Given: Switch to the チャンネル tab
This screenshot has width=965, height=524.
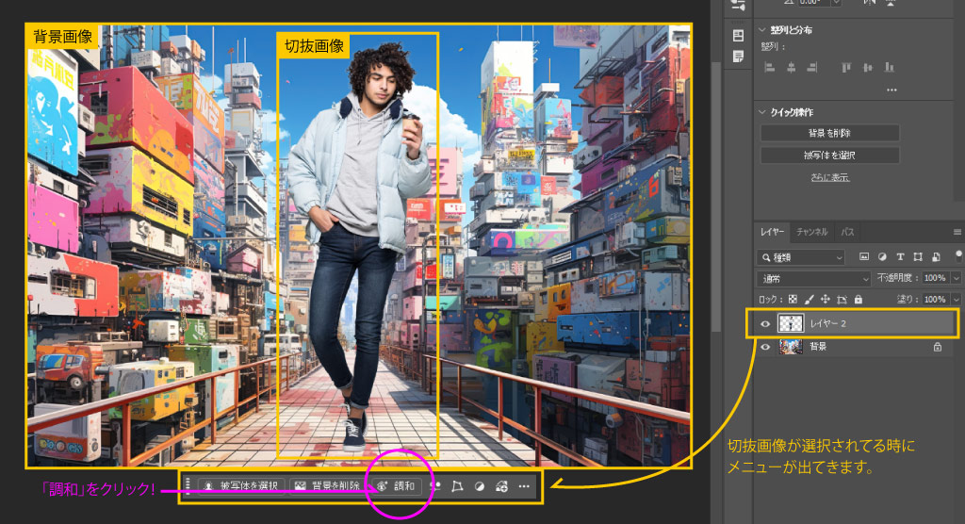Looking at the screenshot, I should pyautogui.click(x=811, y=232).
